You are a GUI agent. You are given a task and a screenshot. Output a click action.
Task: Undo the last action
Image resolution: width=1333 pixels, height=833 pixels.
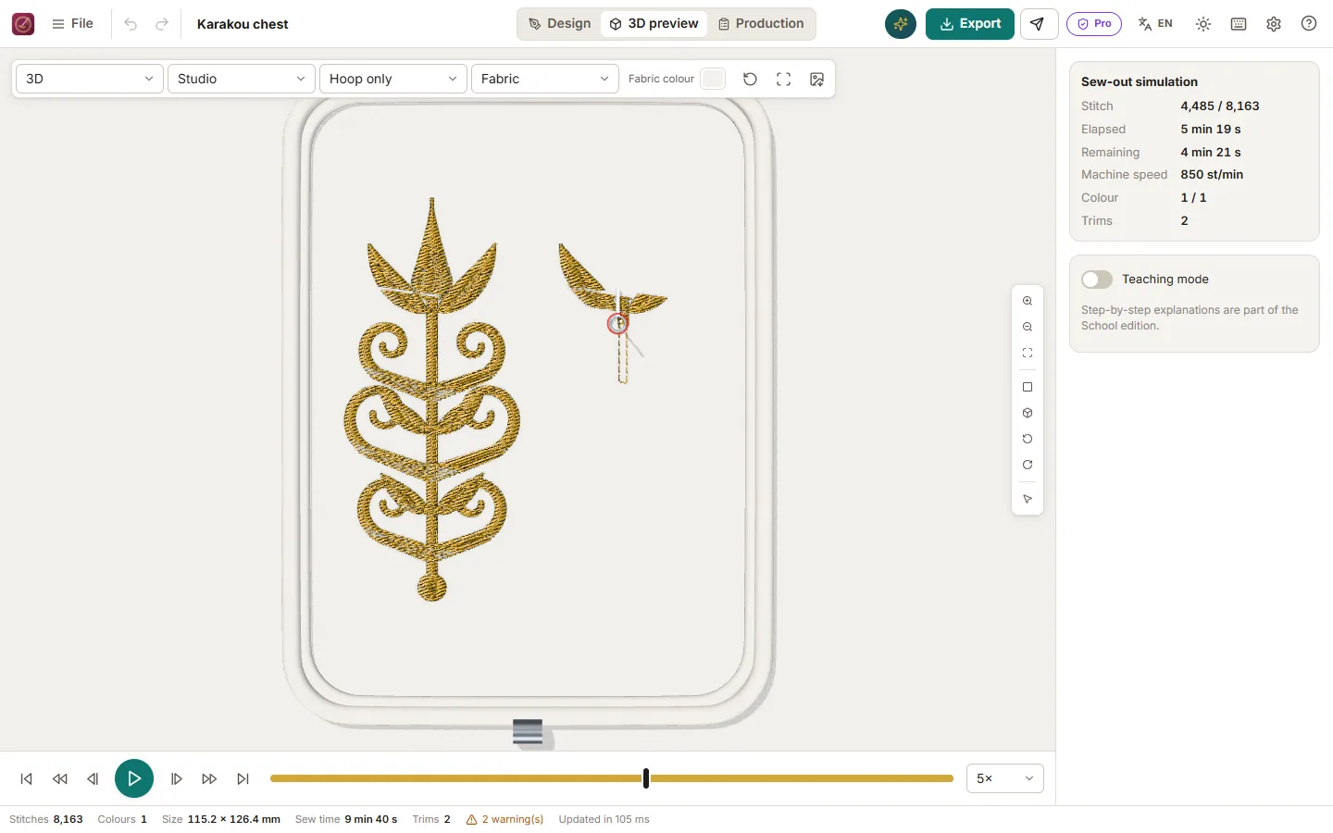coord(131,24)
